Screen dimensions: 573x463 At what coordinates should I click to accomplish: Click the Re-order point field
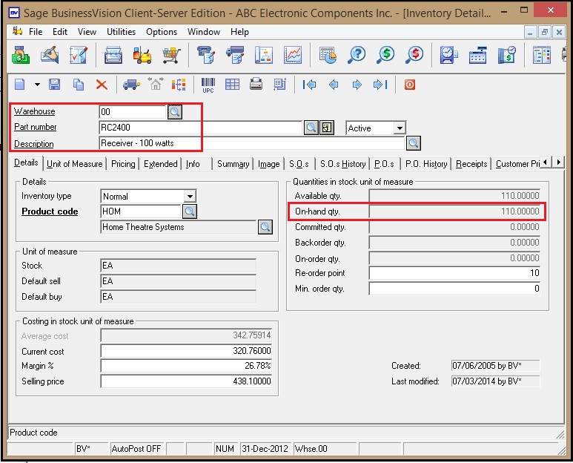coord(454,273)
